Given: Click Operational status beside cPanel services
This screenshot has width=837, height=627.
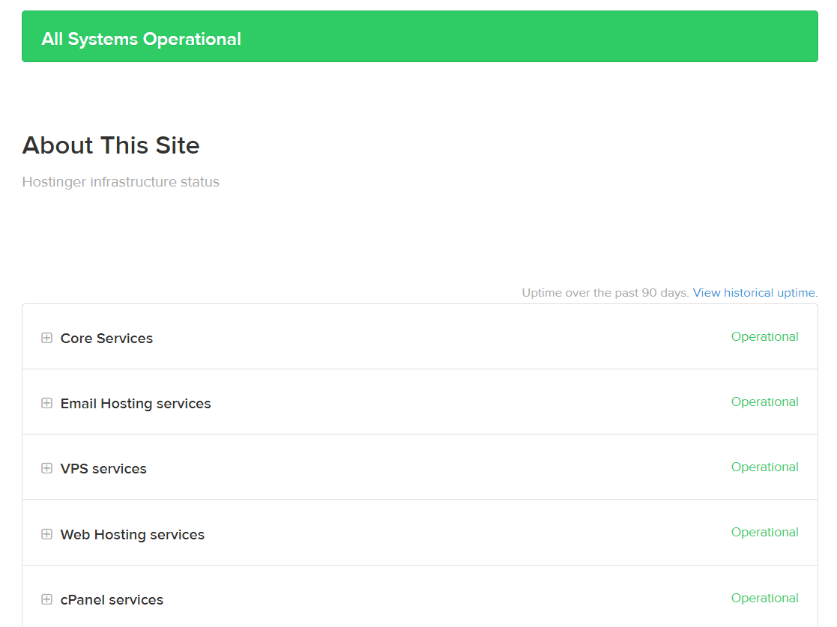Looking at the screenshot, I should pyautogui.click(x=764, y=599).
